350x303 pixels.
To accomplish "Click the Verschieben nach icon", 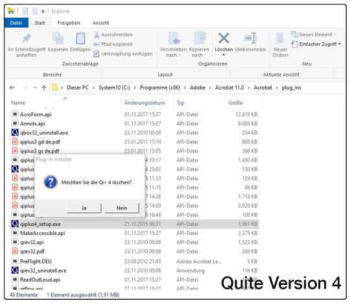I will [x=174, y=38].
